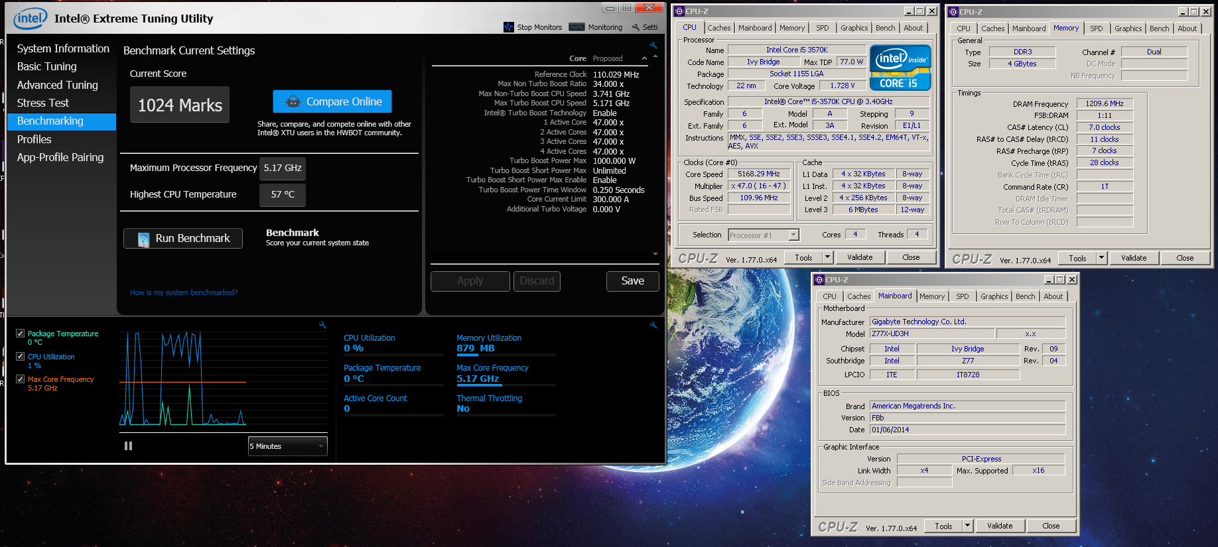Toggle the Max Core Frequency checkbox
The width and height of the screenshot is (1218, 547).
pyautogui.click(x=21, y=379)
